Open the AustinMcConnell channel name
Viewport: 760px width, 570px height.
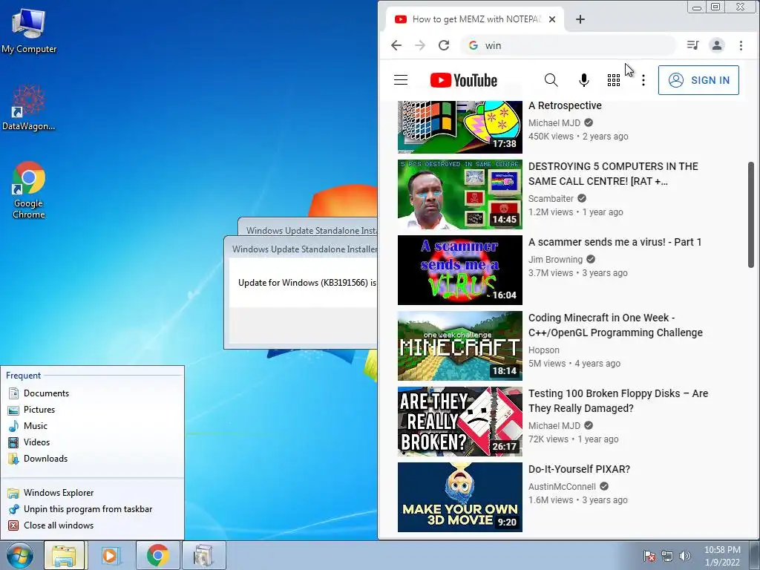coord(562,486)
